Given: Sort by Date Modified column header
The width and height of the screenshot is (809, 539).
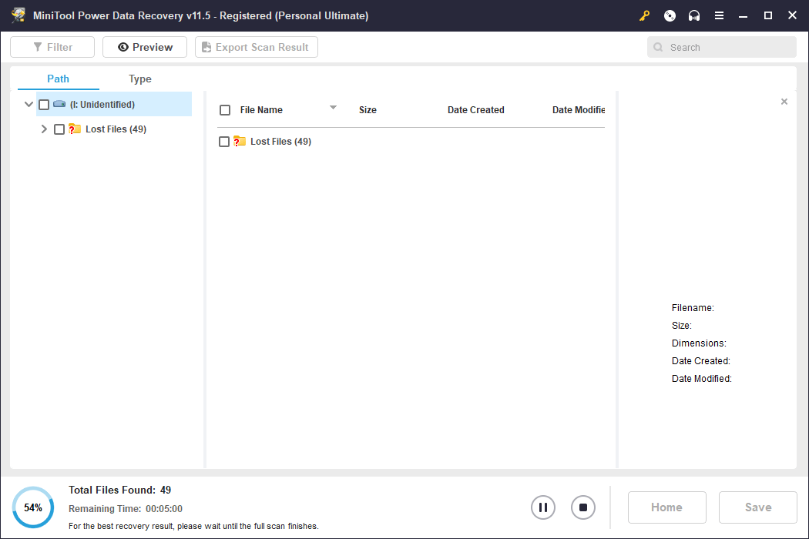Looking at the screenshot, I should point(579,110).
